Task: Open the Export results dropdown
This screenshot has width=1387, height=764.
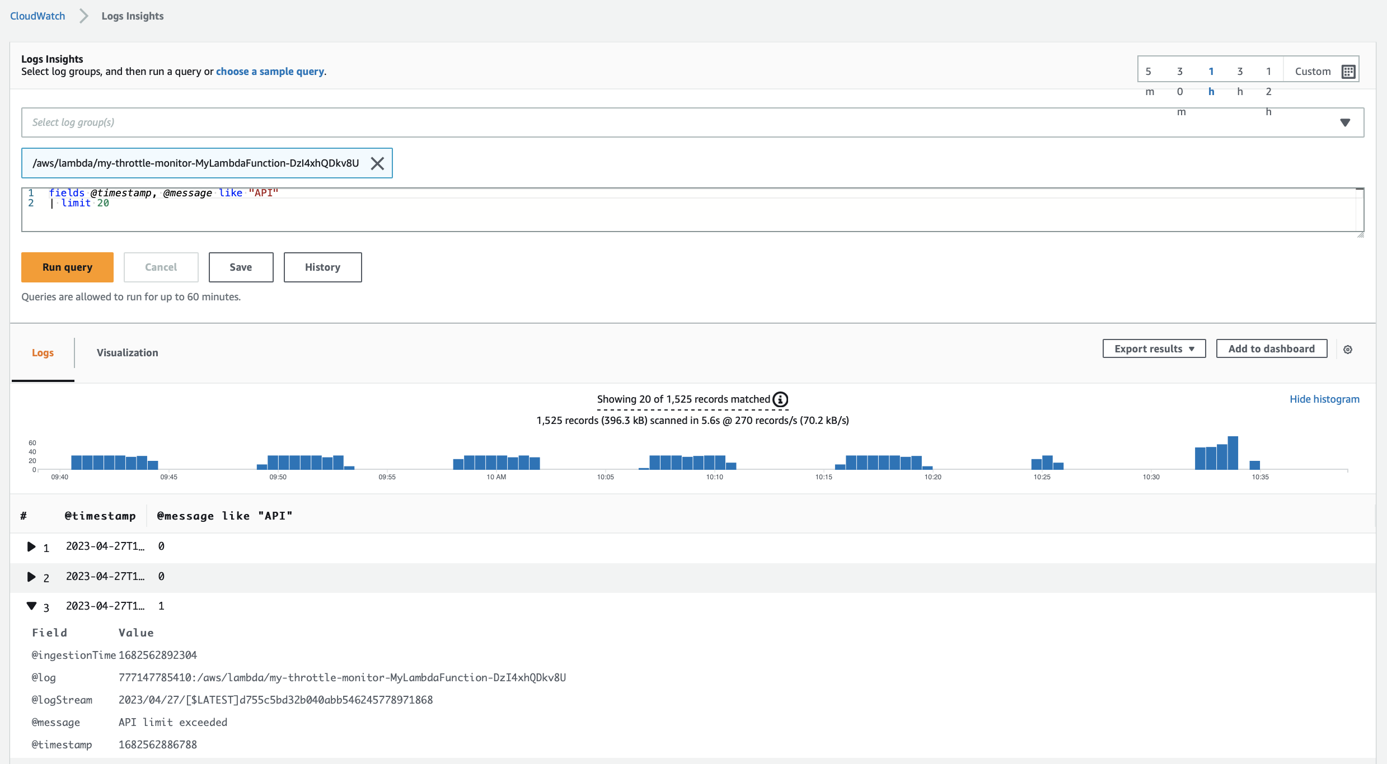Action: click(1154, 348)
